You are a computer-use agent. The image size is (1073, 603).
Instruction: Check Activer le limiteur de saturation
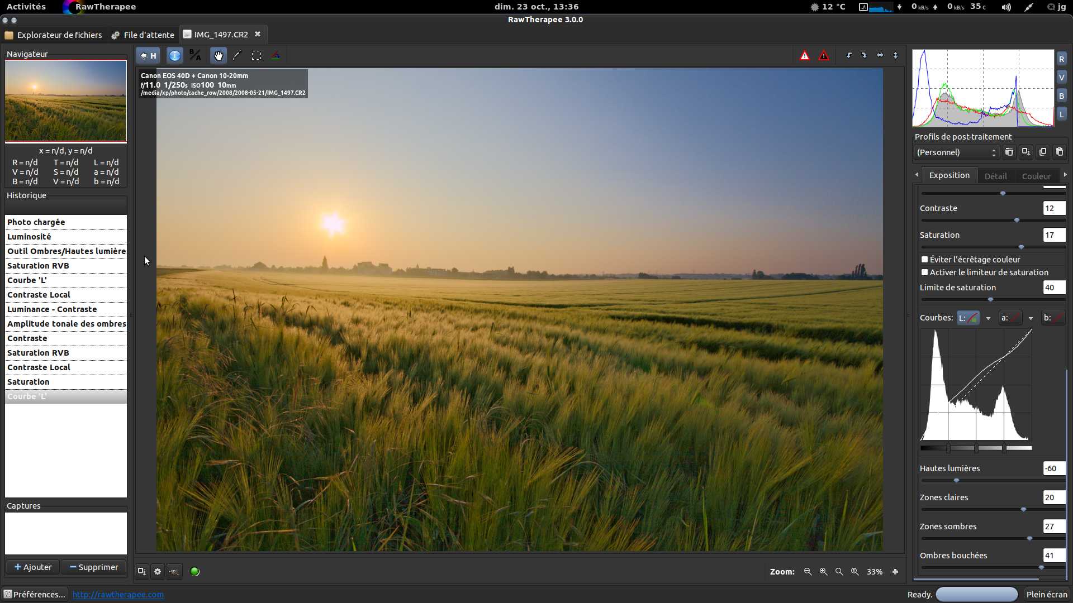pyautogui.click(x=924, y=272)
